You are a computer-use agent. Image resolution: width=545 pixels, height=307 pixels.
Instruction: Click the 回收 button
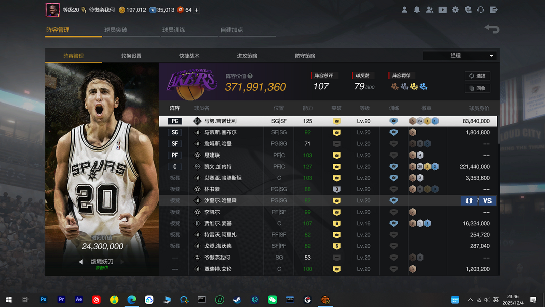pyautogui.click(x=477, y=88)
